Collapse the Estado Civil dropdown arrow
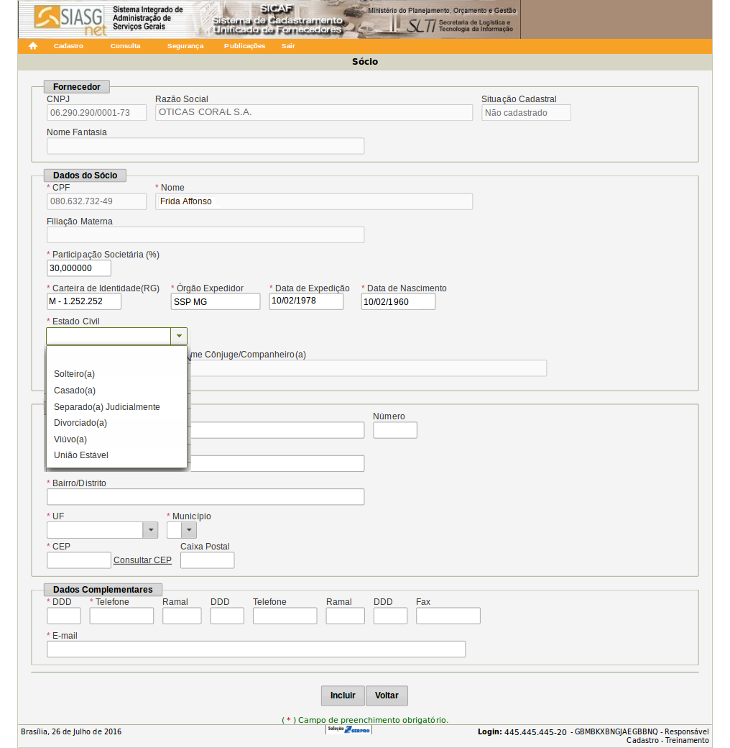Image resolution: width=730 pixels, height=748 pixels. (179, 337)
